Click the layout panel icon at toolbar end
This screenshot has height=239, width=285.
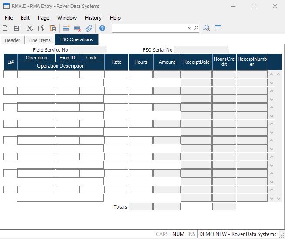click(218, 28)
